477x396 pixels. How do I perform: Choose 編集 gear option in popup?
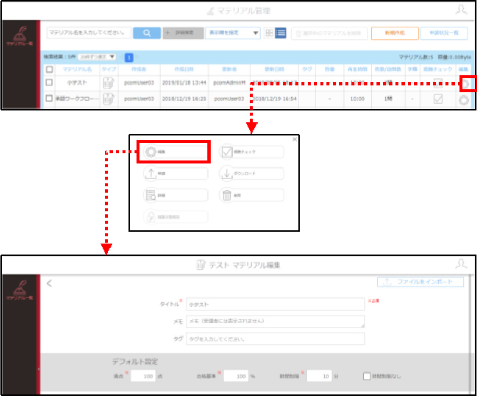click(x=176, y=152)
